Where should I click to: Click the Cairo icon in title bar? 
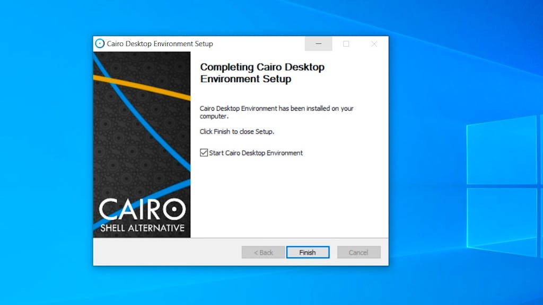(x=100, y=43)
